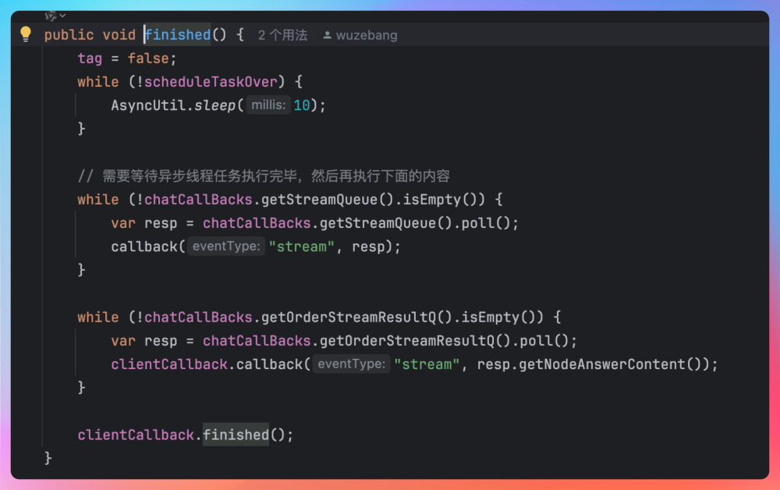Click the scheduleTaskOver variable
This screenshot has width=780, height=490.
(x=211, y=82)
